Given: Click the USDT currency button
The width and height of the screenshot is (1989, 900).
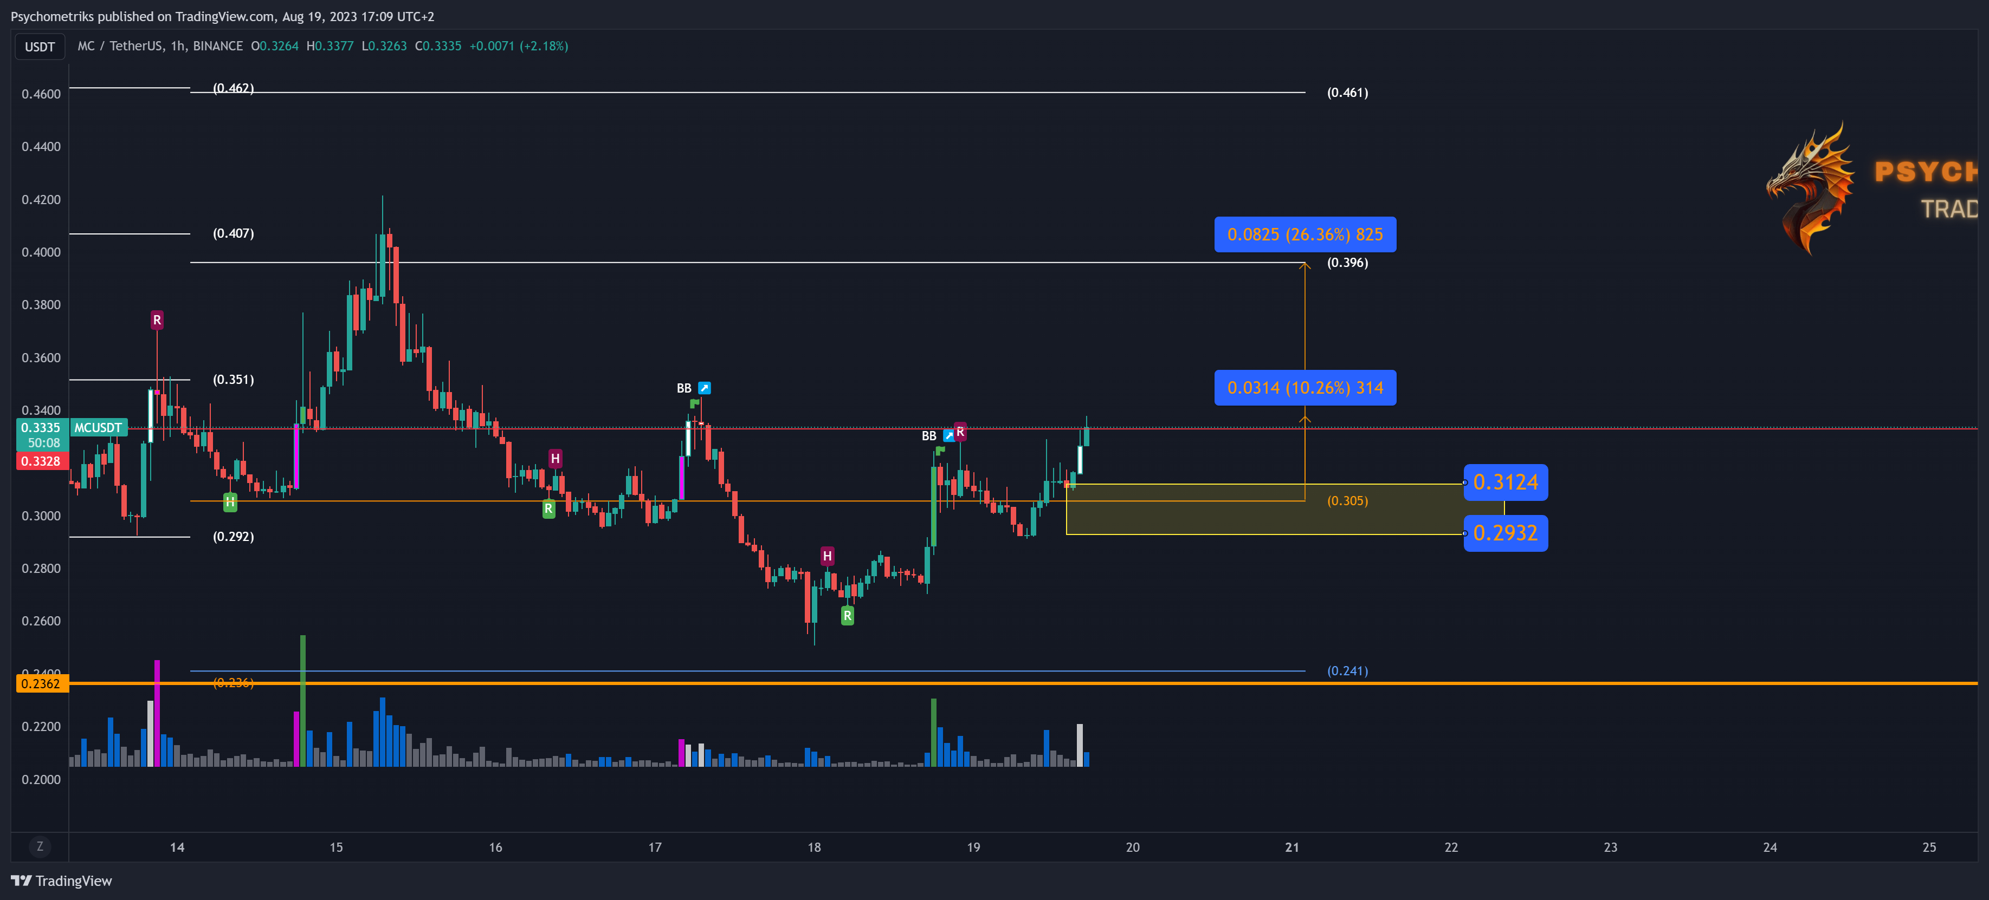Looking at the screenshot, I should coord(40,46).
